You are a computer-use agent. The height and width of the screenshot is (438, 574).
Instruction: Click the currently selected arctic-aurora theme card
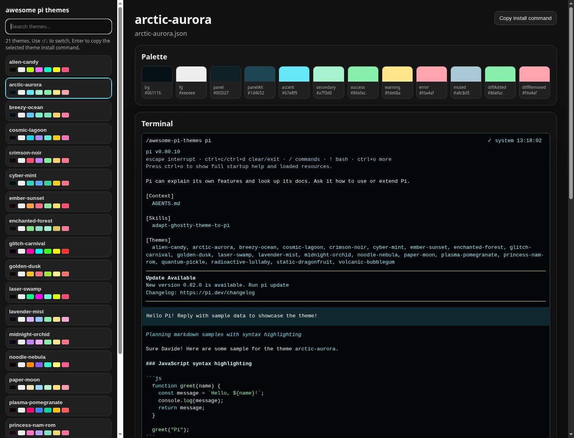pyautogui.click(x=59, y=88)
